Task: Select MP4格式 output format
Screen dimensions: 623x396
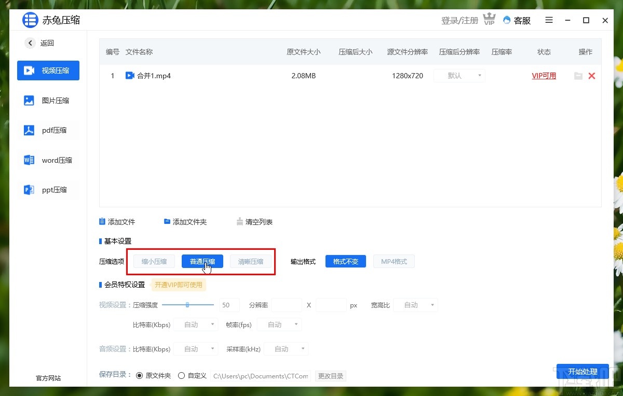Action: click(x=394, y=261)
